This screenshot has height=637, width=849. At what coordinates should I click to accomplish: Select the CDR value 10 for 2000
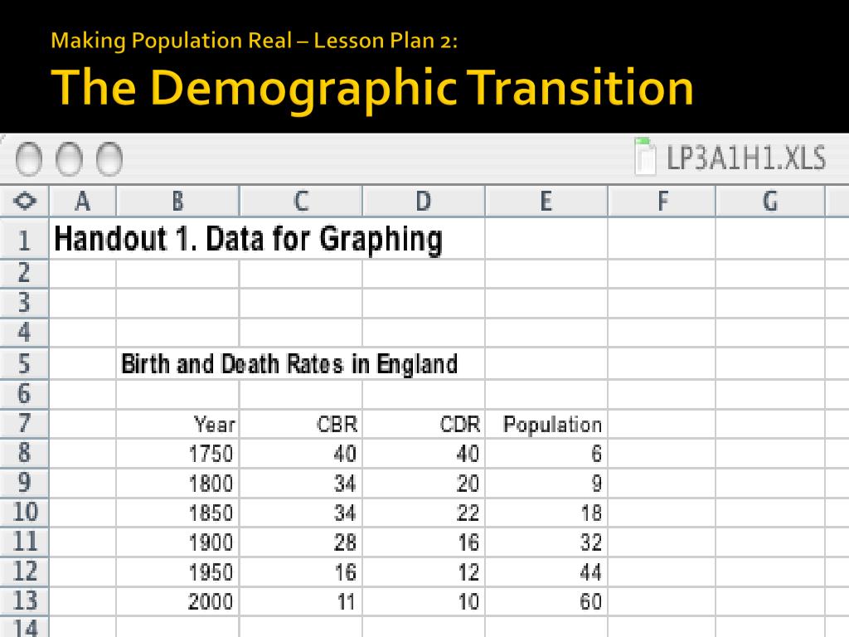(424, 601)
